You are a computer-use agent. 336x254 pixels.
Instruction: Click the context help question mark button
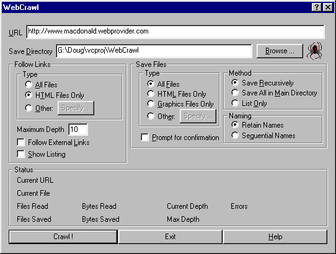click(317, 7)
